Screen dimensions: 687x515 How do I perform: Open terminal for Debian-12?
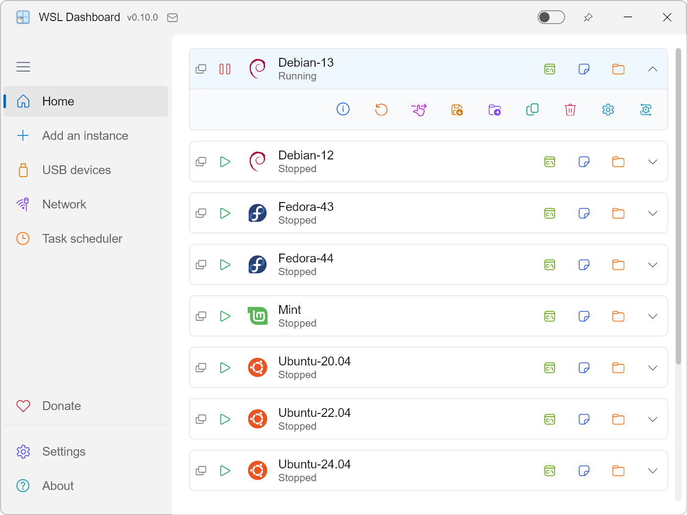pos(550,162)
